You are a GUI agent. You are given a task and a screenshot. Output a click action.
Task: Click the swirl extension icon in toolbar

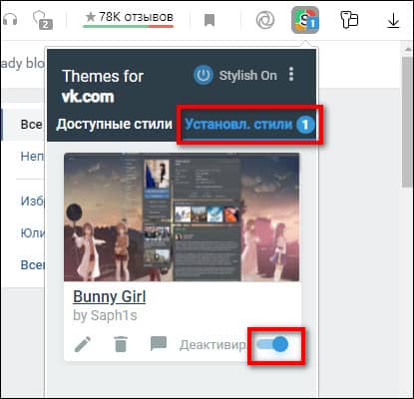[265, 20]
